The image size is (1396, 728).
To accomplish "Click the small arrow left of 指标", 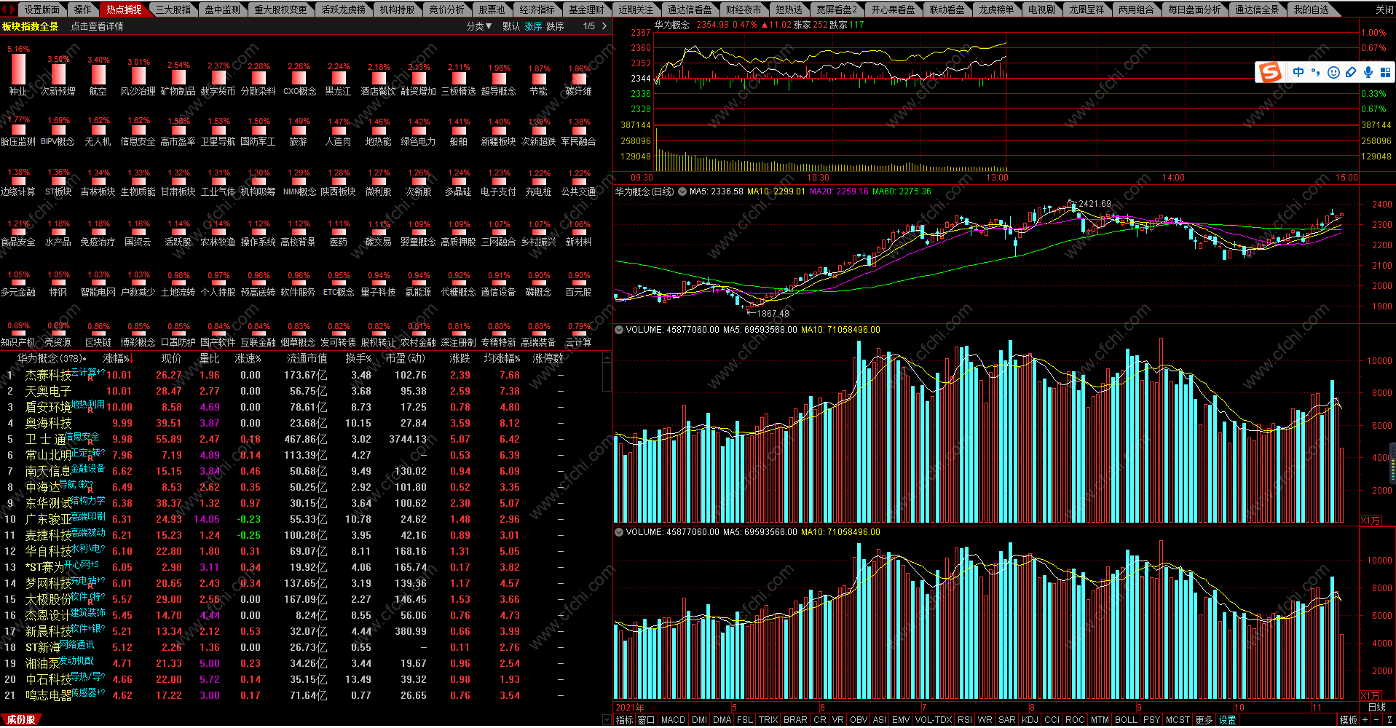I will coord(607,720).
